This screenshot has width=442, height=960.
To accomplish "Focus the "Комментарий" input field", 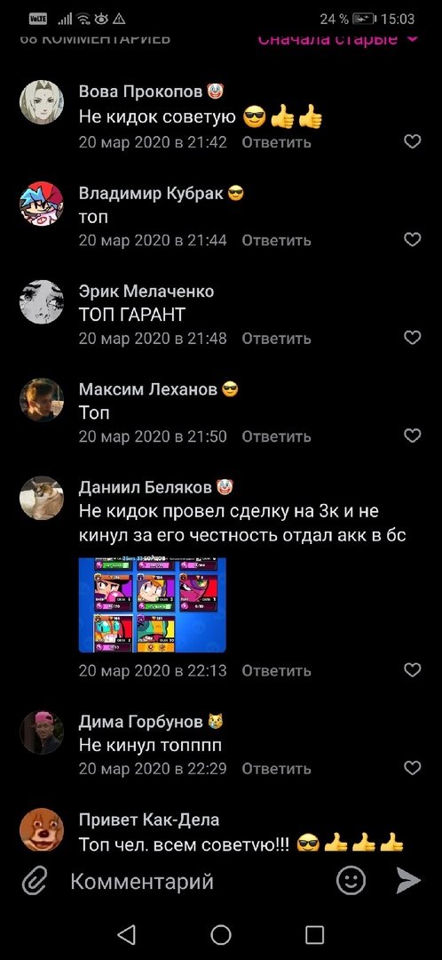I will (x=197, y=882).
